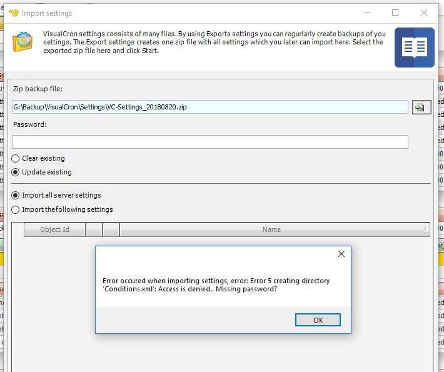
Task: Click the Zip backup file path field
Action: pos(209,107)
